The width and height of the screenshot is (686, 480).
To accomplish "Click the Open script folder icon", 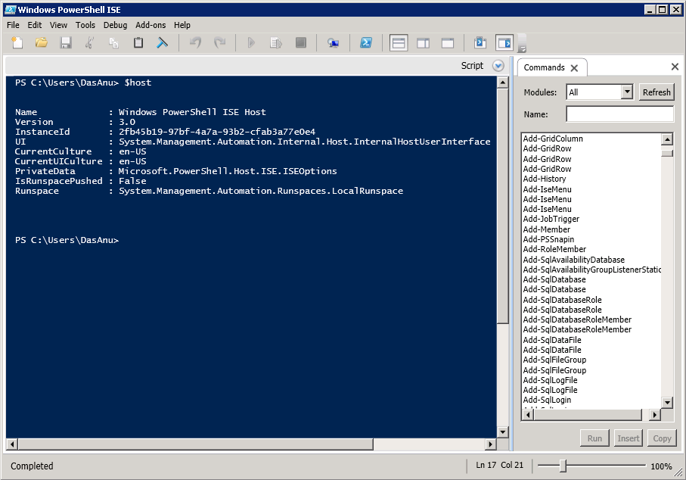I will click(x=42, y=43).
